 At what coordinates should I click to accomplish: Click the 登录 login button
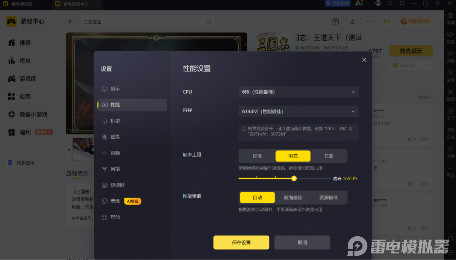(x=387, y=22)
